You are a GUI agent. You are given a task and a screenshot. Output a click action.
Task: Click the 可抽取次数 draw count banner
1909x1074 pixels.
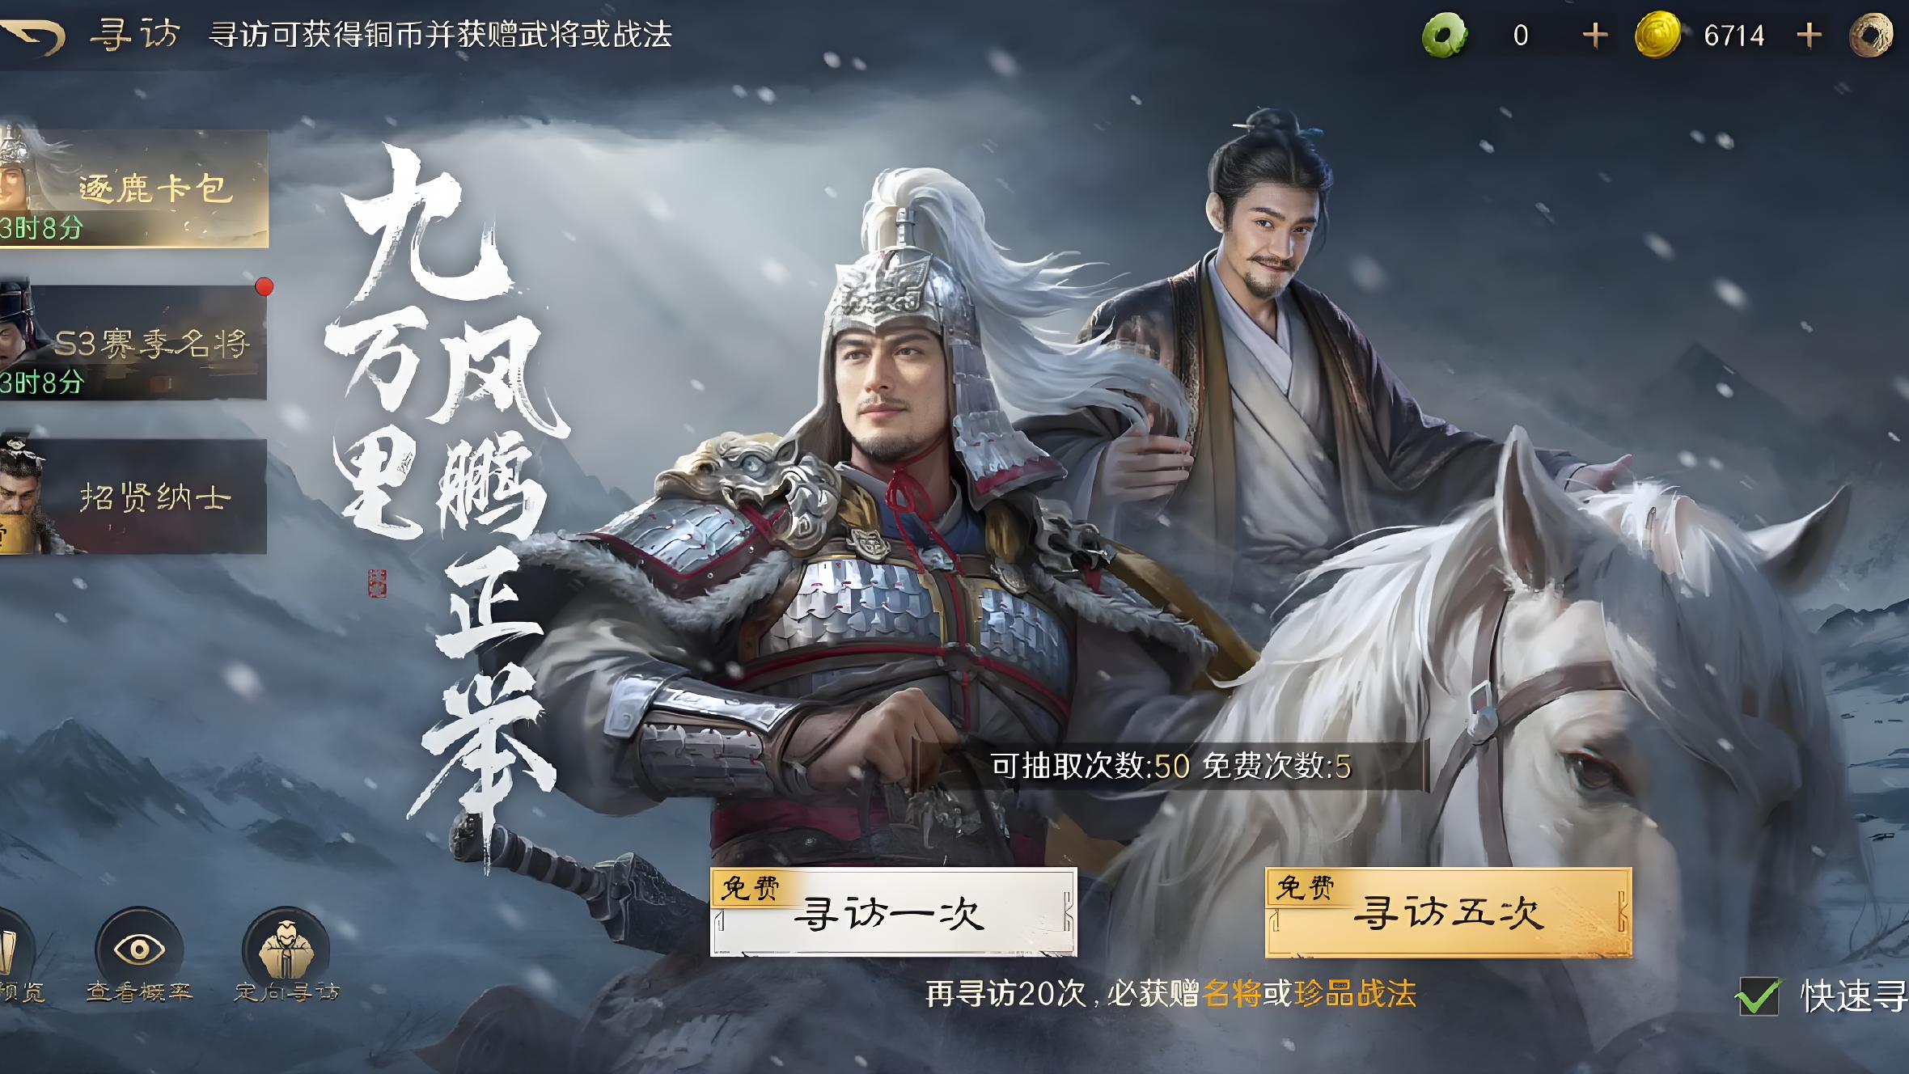click(x=1170, y=766)
